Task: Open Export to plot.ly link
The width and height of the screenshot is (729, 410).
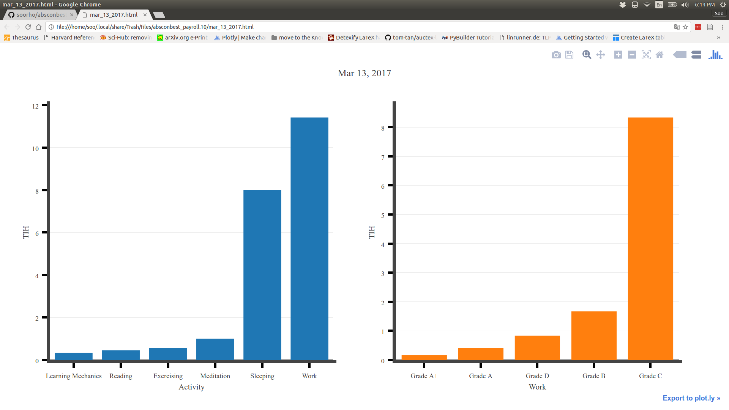Action: pyautogui.click(x=691, y=398)
